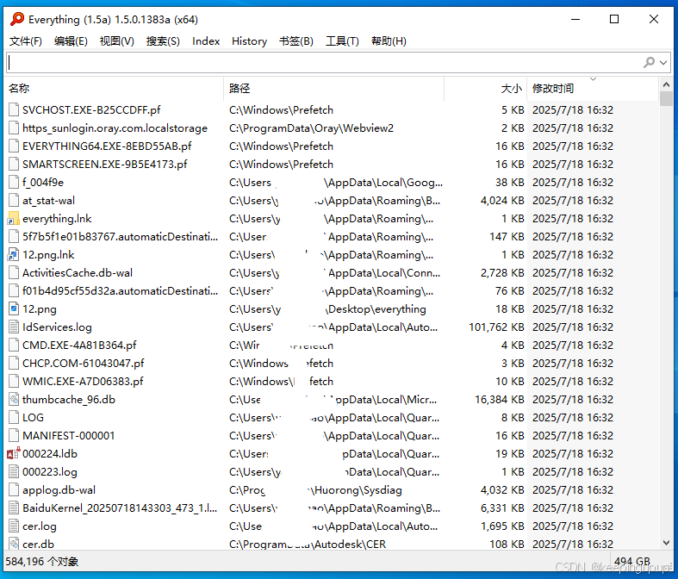Click the at_stat-wal file icon

click(14, 200)
